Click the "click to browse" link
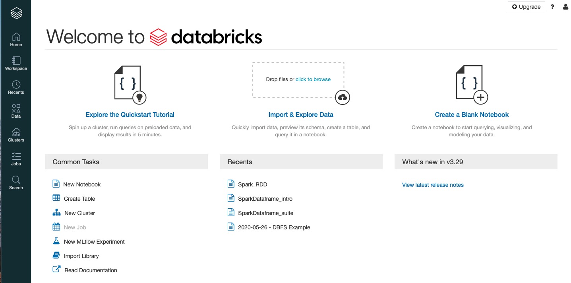Viewport: 571px width, 283px height. tap(313, 79)
